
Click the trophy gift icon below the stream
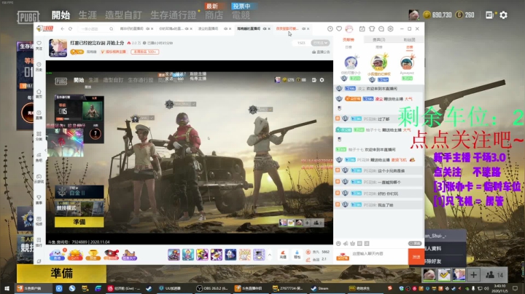tap(93, 255)
